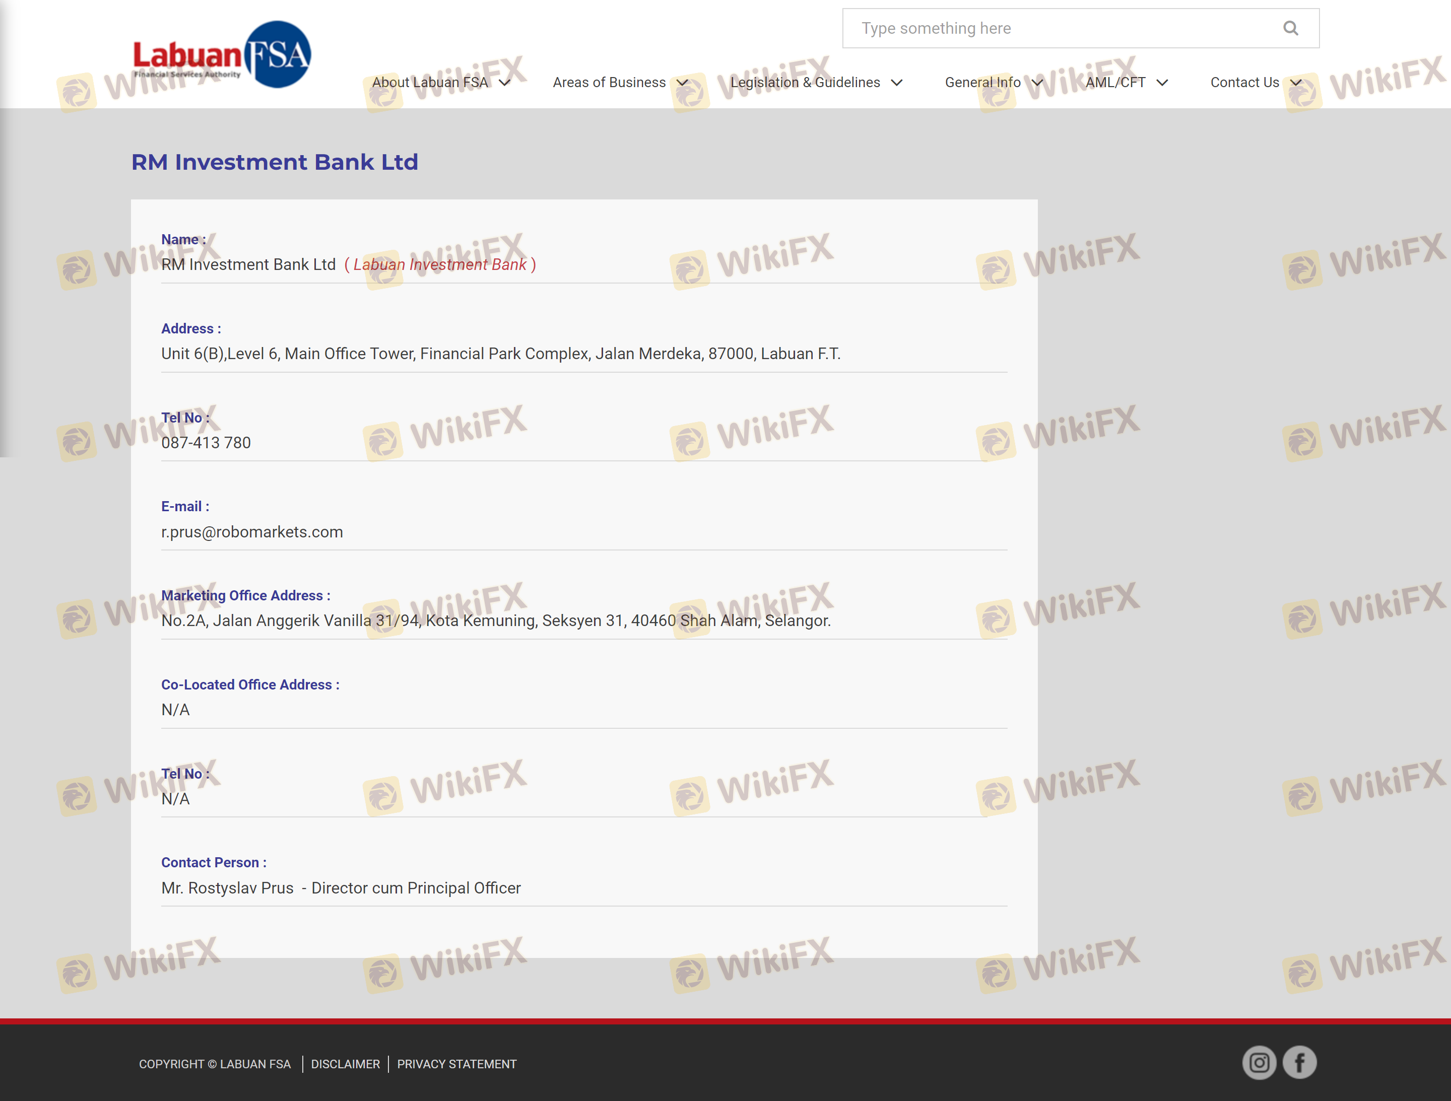Expand Legislation & Guidelines chevron
1451x1101 pixels.
897,83
